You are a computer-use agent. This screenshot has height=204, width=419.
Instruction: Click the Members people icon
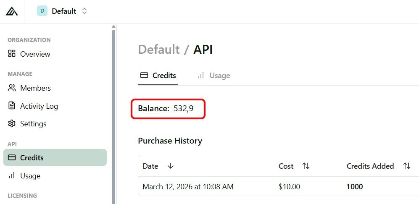(12, 88)
